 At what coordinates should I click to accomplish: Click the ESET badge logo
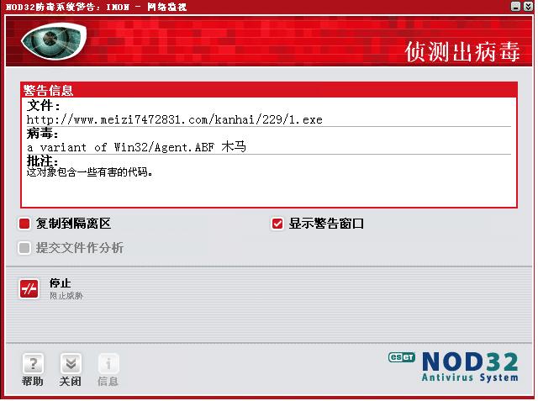(x=402, y=357)
